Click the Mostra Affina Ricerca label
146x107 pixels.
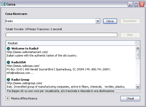pyautogui.click(x=24, y=98)
